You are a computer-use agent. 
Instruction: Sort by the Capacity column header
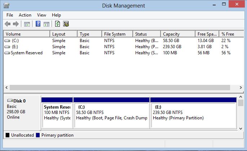[178, 34]
